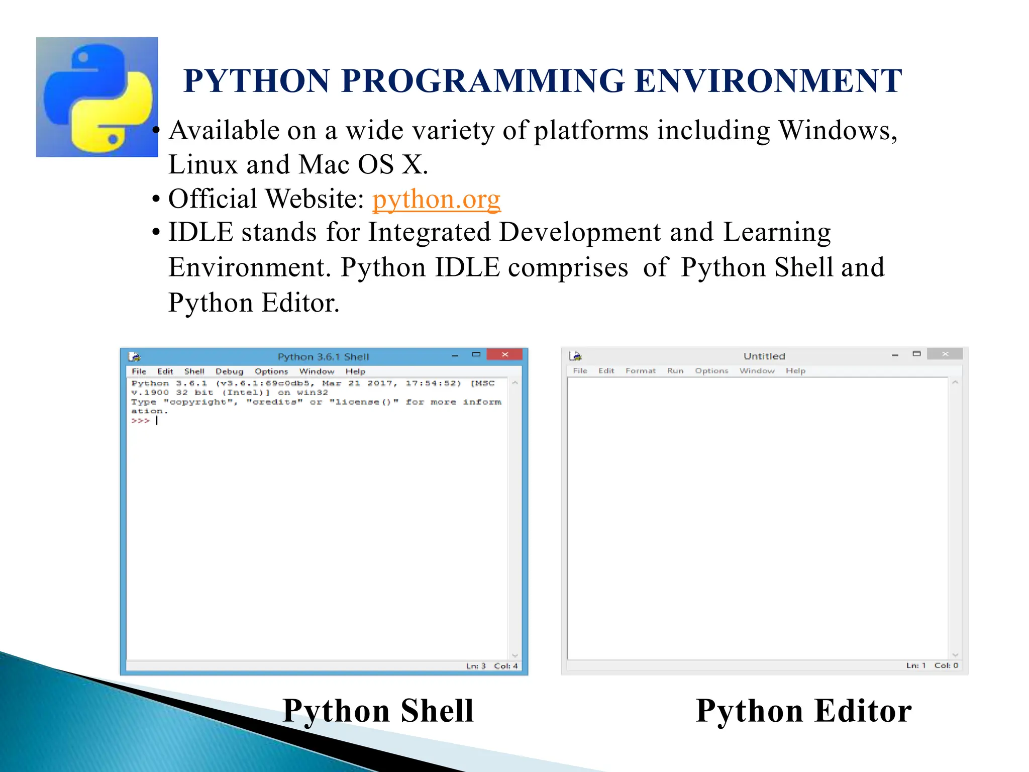Open the Run menu in the editor
Screen dimensions: 1029x772
pyautogui.click(x=675, y=371)
